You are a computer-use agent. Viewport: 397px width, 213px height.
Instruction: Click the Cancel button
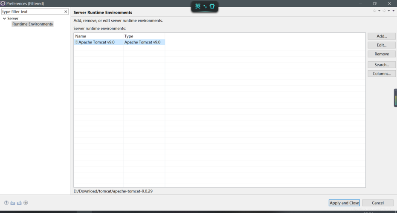click(x=377, y=203)
